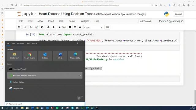This screenshot has height=110, width=196.
Task: Open the Widgets menu
Action: coord(85,21)
